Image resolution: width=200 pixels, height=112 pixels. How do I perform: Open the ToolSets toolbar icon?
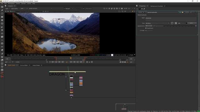2,53
